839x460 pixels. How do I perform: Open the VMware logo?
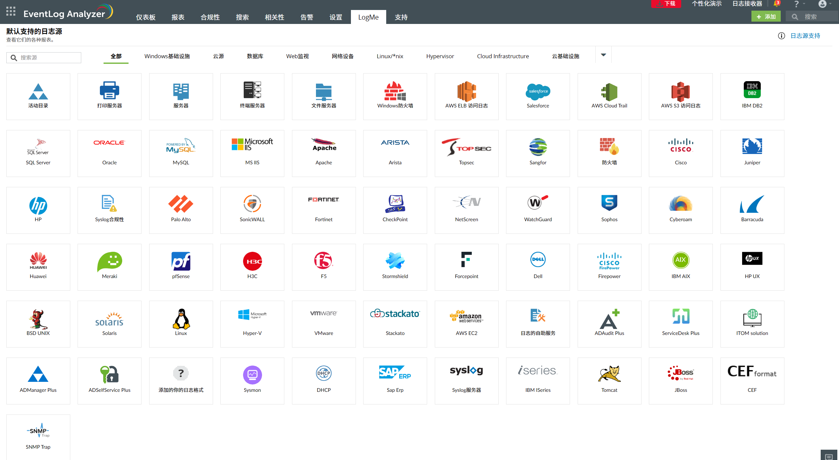click(324, 313)
